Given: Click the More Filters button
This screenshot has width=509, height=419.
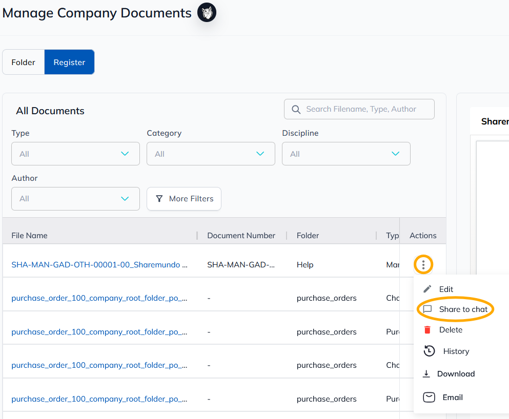Looking at the screenshot, I should coord(184,198).
